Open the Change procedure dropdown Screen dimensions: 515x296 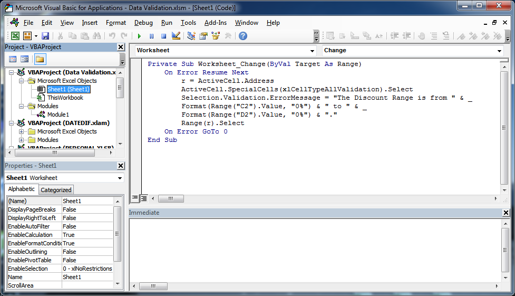[499, 51]
